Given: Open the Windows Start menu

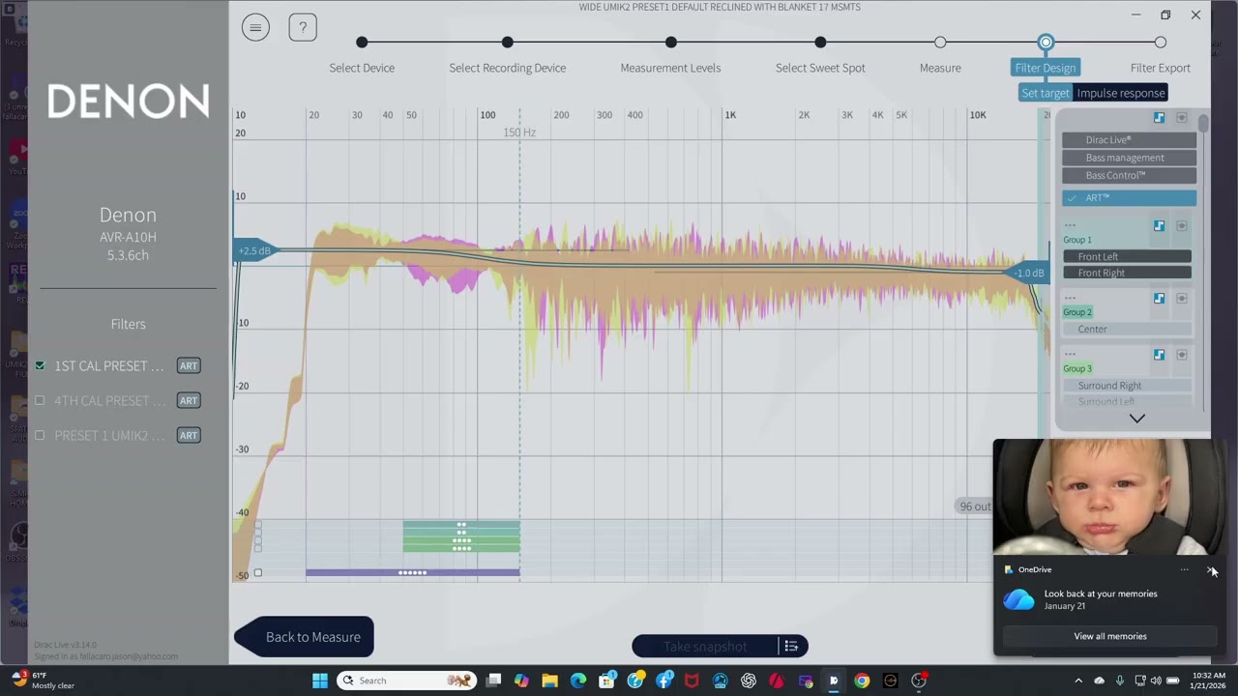Looking at the screenshot, I should click(320, 681).
